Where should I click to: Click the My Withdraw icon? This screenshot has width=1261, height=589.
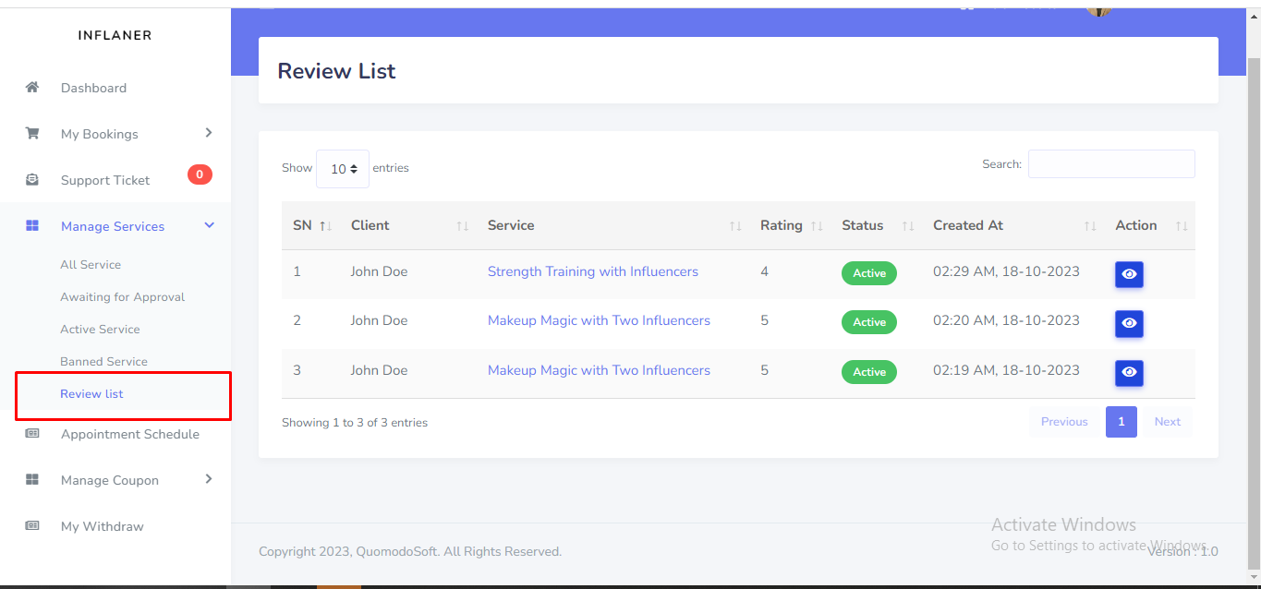[32, 526]
